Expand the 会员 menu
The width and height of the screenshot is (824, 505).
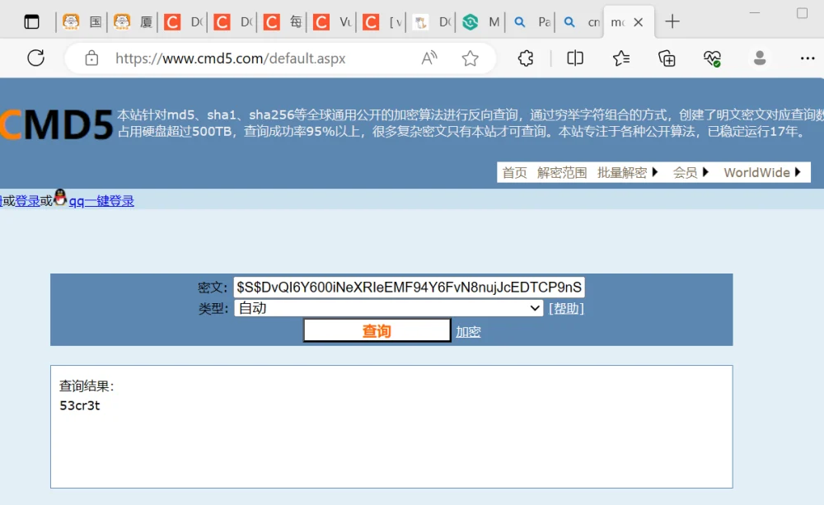[x=691, y=172]
